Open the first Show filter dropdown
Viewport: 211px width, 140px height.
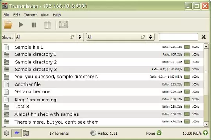click(x=49, y=37)
